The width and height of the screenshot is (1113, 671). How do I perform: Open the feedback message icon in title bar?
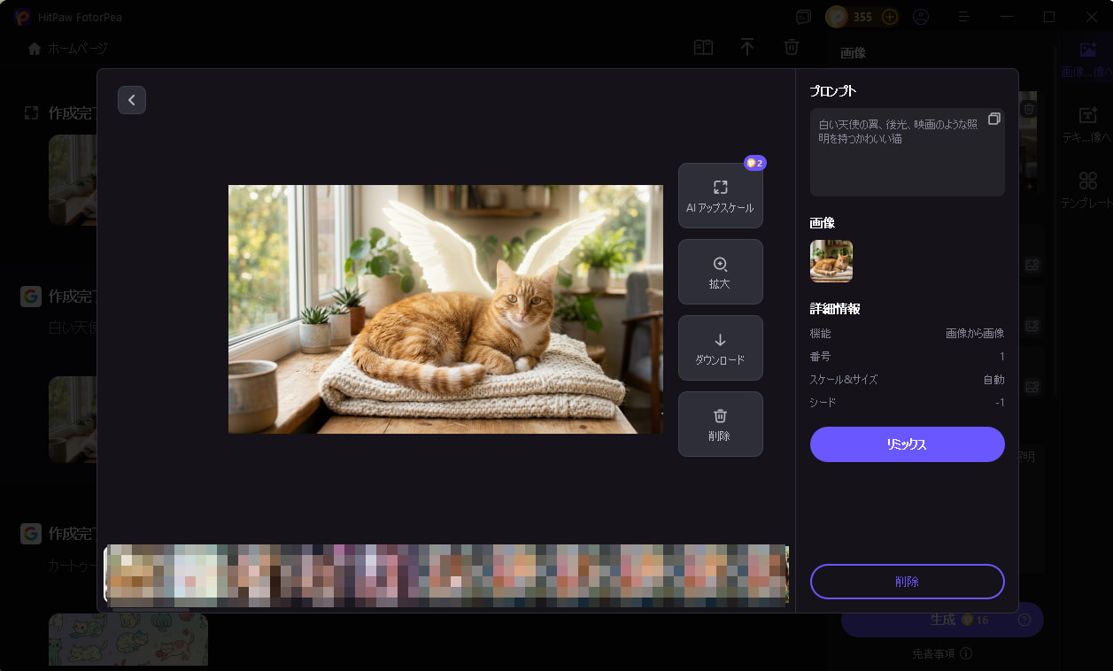click(x=803, y=17)
